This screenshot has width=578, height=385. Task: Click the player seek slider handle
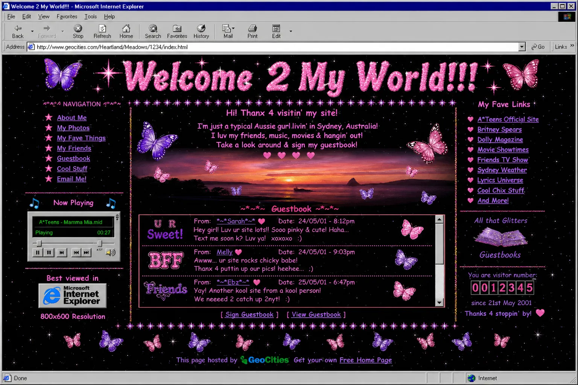[x=39, y=243]
